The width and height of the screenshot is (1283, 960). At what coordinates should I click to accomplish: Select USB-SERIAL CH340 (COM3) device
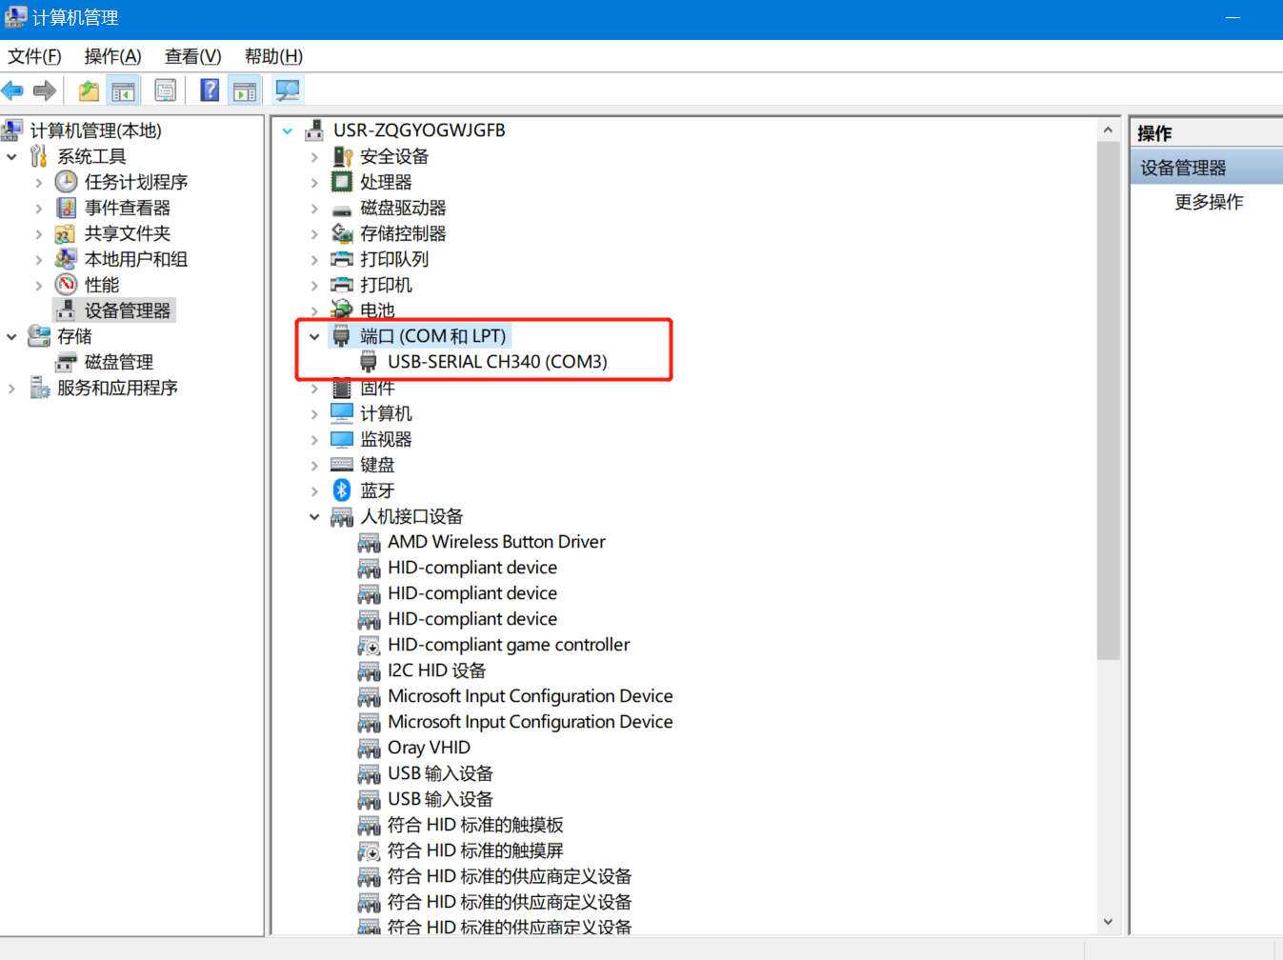(496, 362)
